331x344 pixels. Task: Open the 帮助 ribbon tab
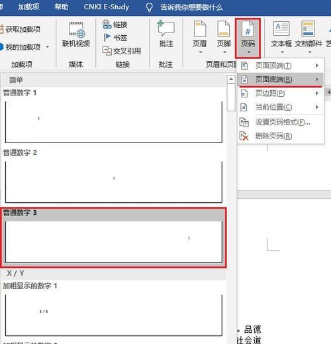pyautogui.click(x=62, y=7)
